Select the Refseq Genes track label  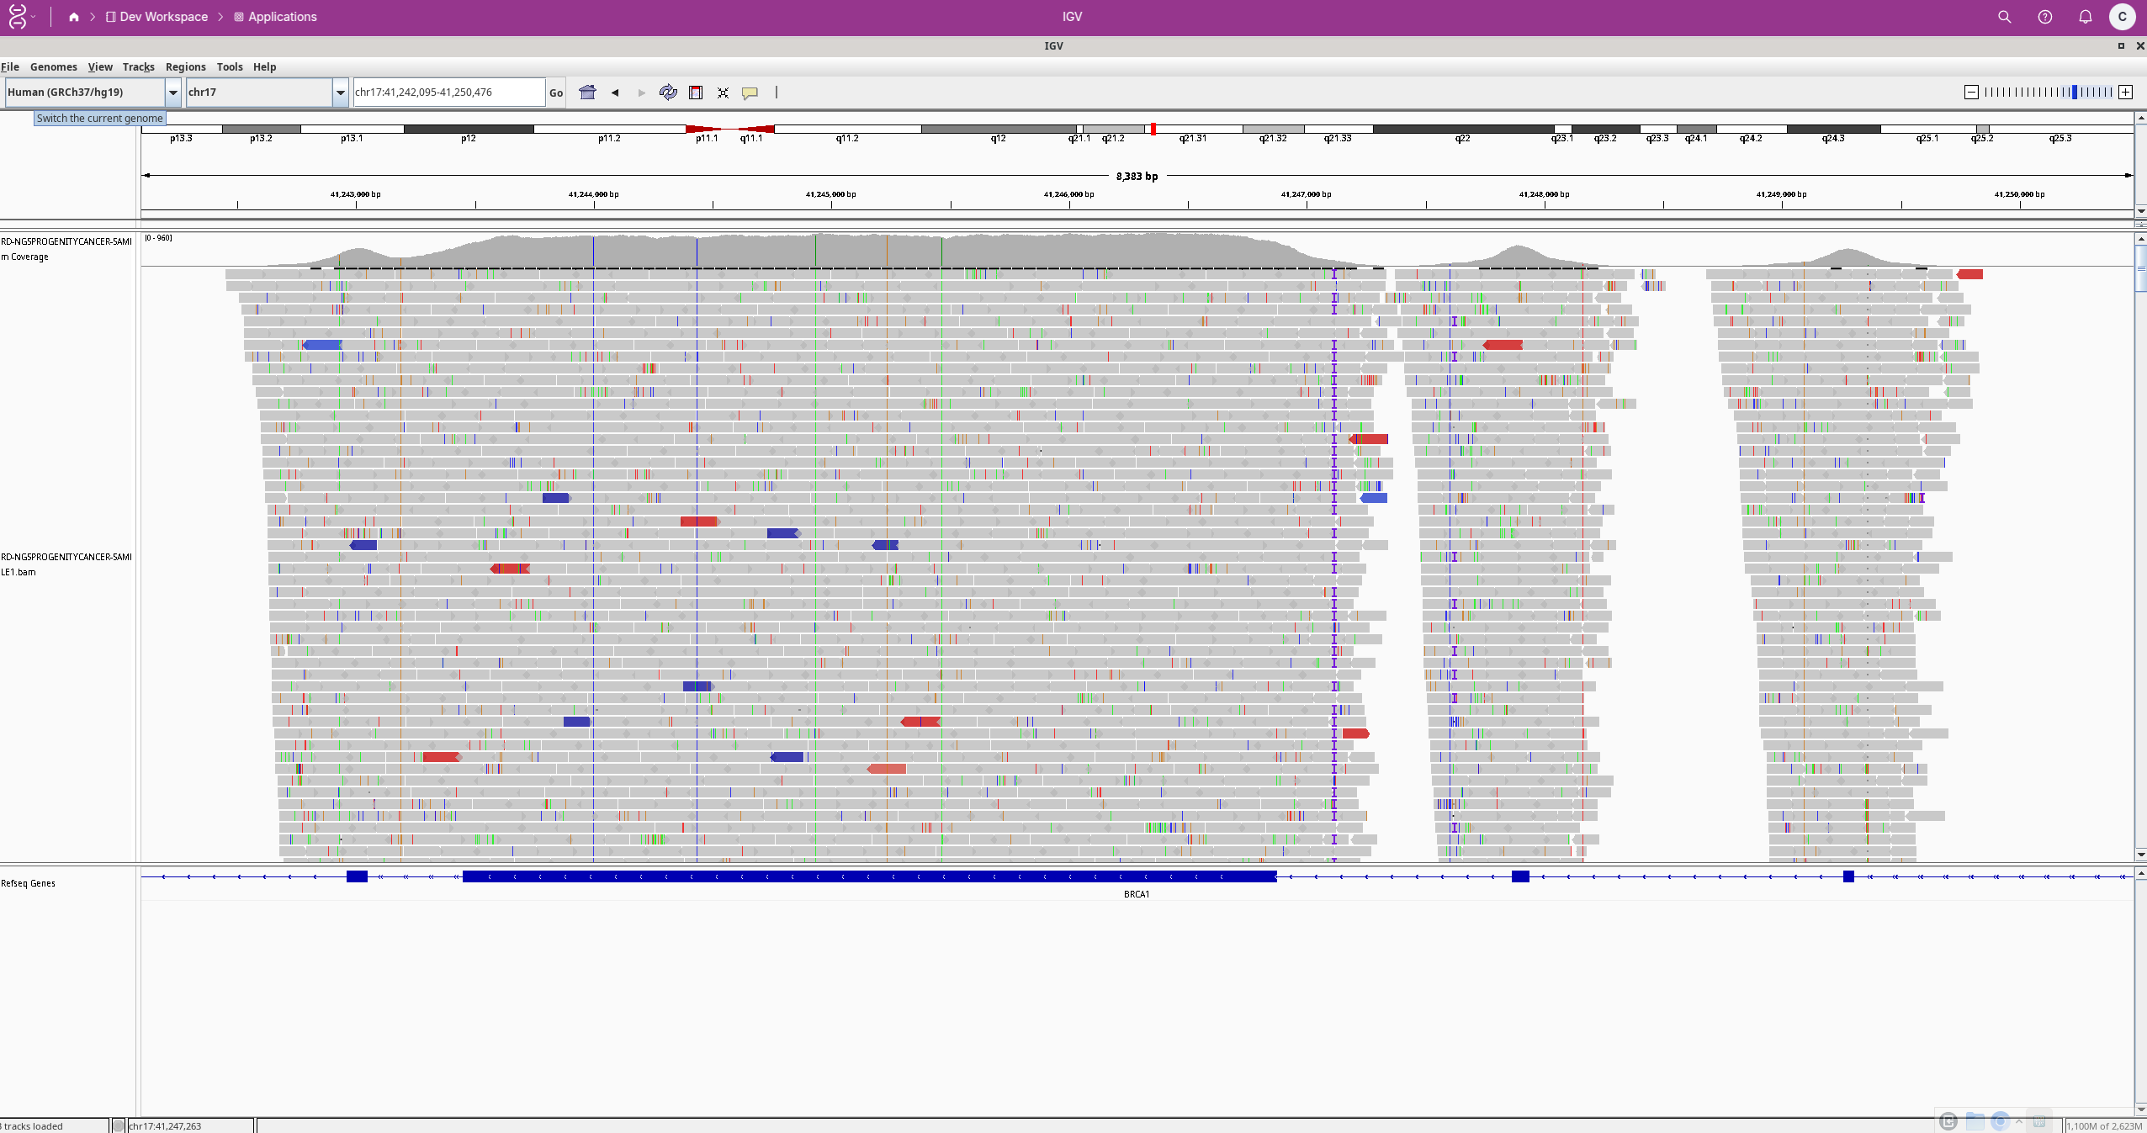coord(29,883)
